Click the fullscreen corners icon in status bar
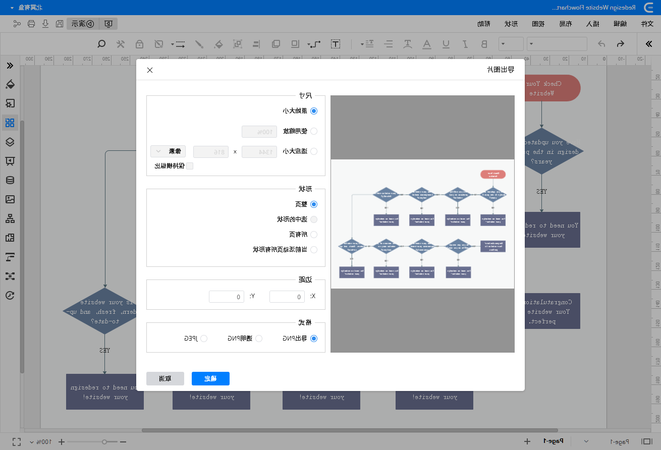The height and width of the screenshot is (450, 661). point(17,442)
